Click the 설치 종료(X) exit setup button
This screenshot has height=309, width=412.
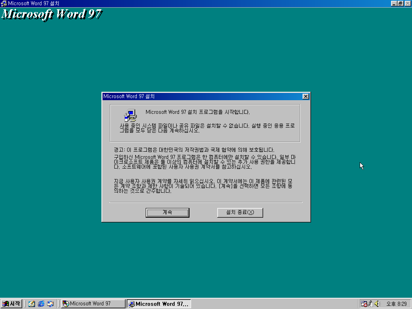pos(240,212)
